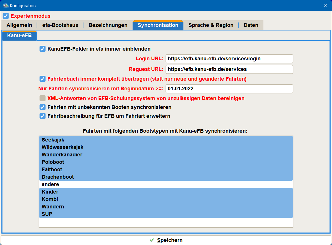
Task: Click the Login URL input field
Action: tap(229, 59)
